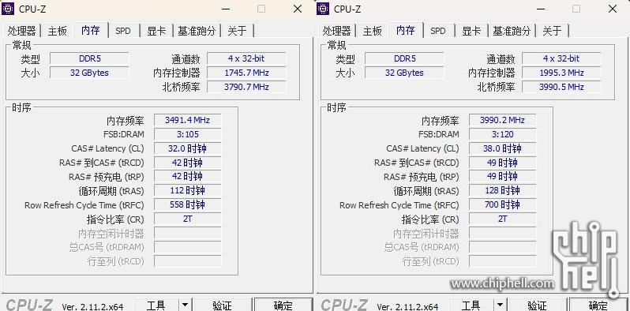This screenshot has width=630, height=311.
Task: Minimize the left CPU-Z window
Action: (226, 9)
